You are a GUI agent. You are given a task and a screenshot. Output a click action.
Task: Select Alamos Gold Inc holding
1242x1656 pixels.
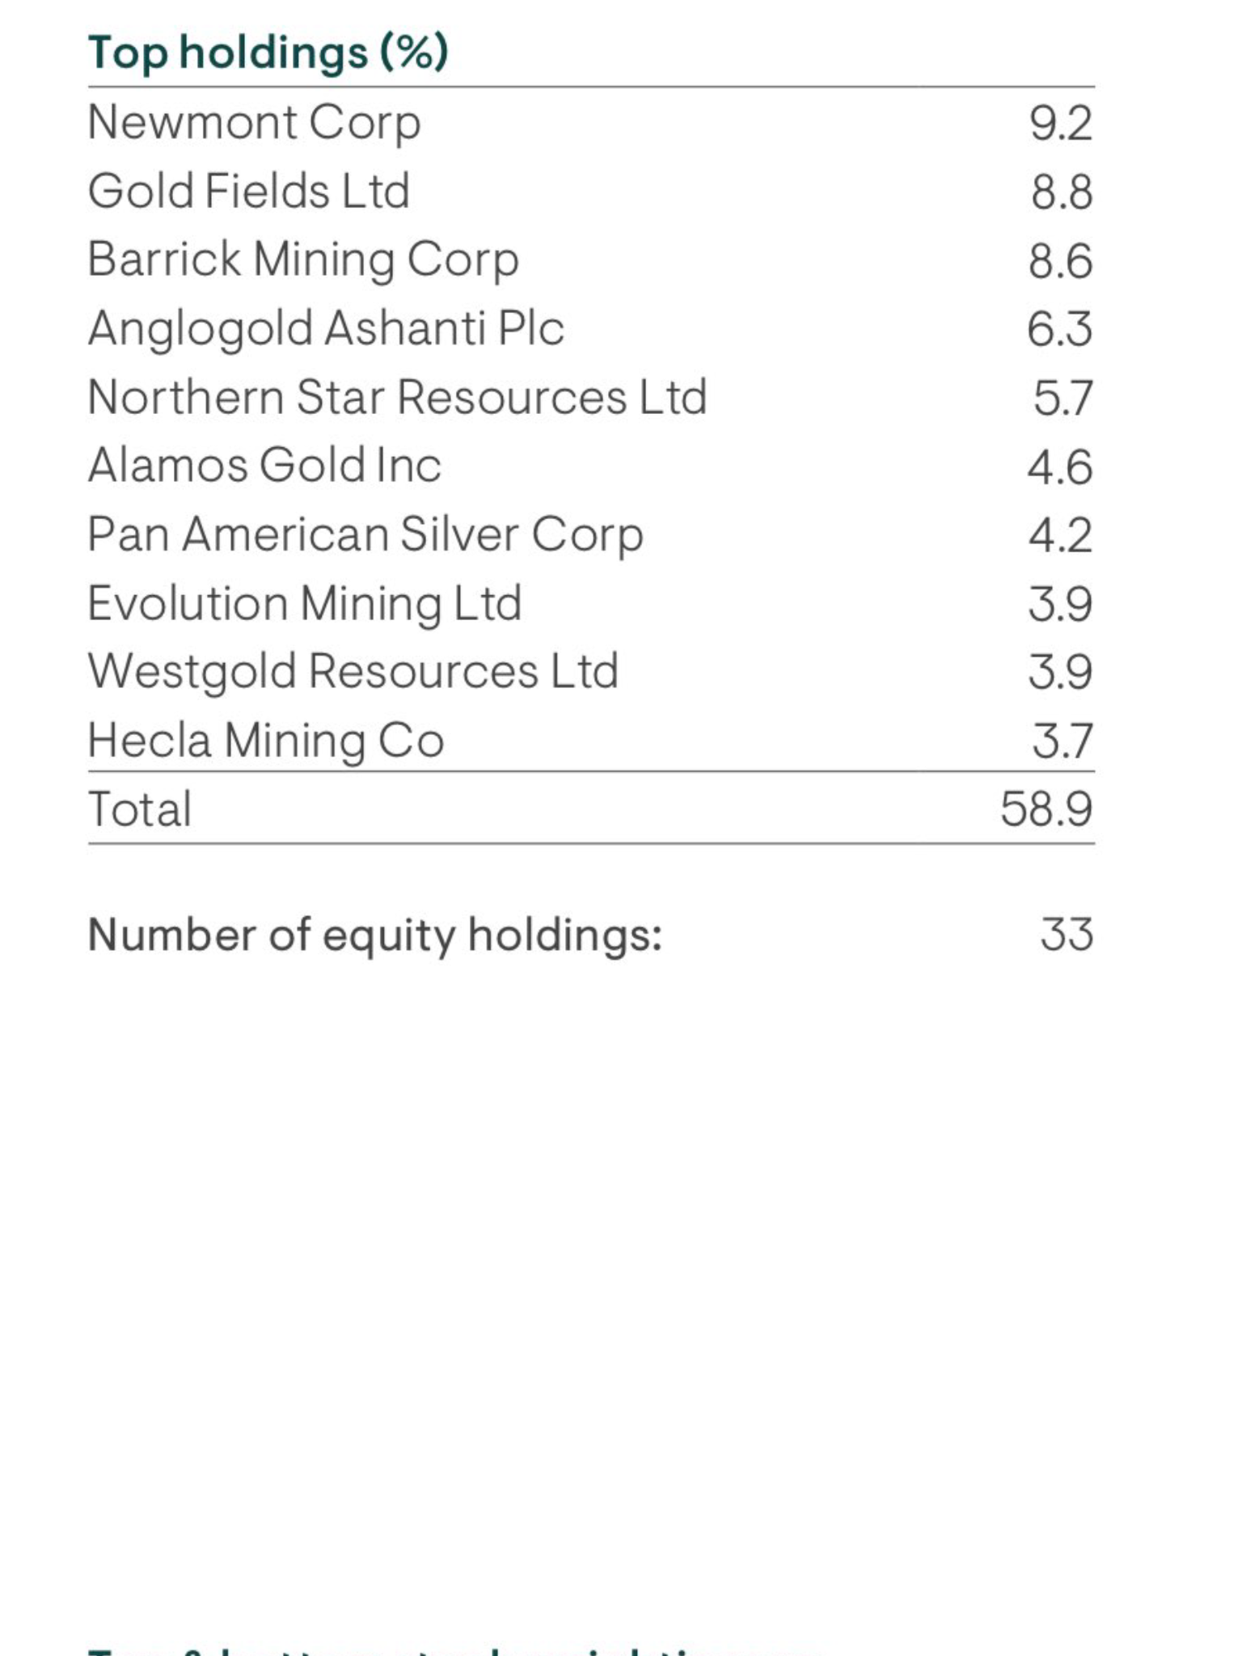point(591,466)
